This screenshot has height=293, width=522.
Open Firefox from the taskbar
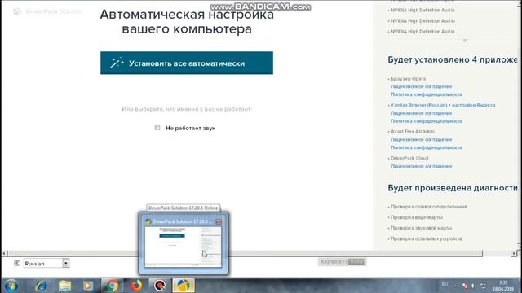click(136, 286)
